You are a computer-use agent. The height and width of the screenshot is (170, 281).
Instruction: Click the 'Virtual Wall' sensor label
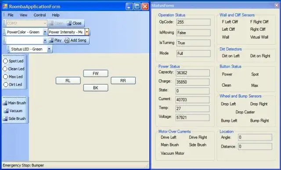click(x=259, y=37)
